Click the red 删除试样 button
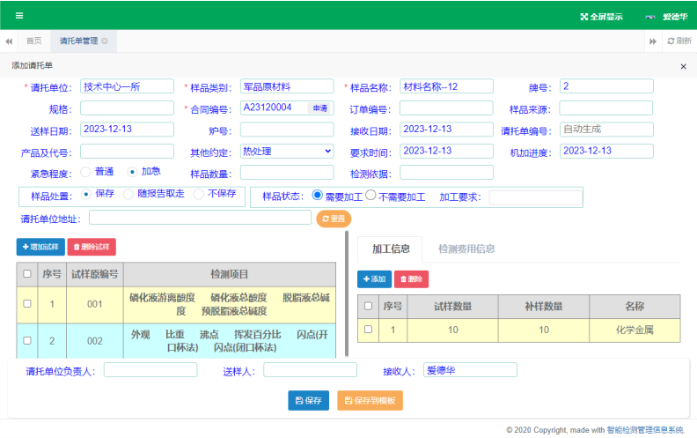 (92, 248)
